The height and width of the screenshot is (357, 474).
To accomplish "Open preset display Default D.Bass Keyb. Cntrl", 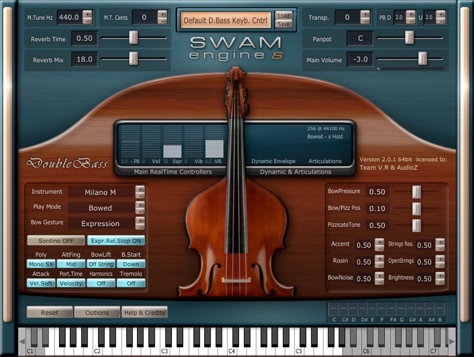I will [x=226, y=20].
